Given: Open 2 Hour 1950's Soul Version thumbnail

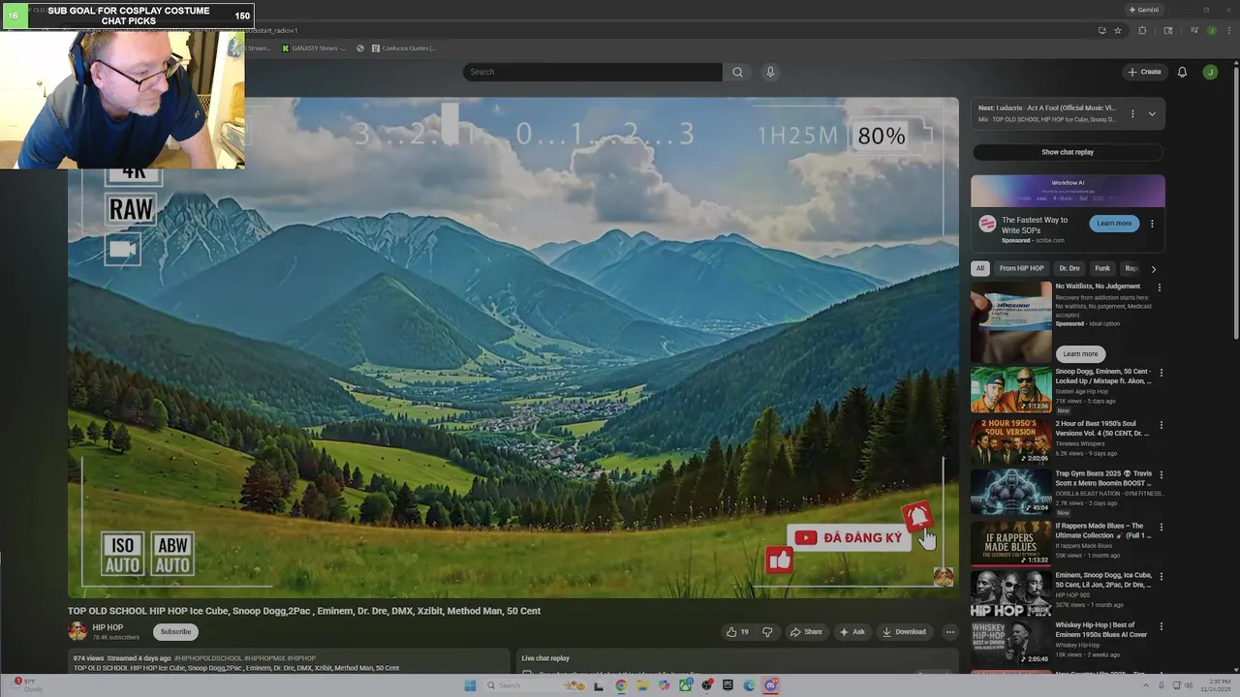Looking at the screenshot, I should [x=1011, y=441].
